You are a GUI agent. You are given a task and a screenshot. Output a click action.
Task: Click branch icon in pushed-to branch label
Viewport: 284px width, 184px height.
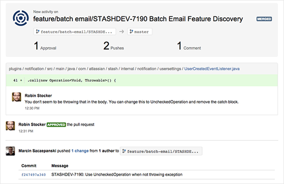click(x=124, y=151)
